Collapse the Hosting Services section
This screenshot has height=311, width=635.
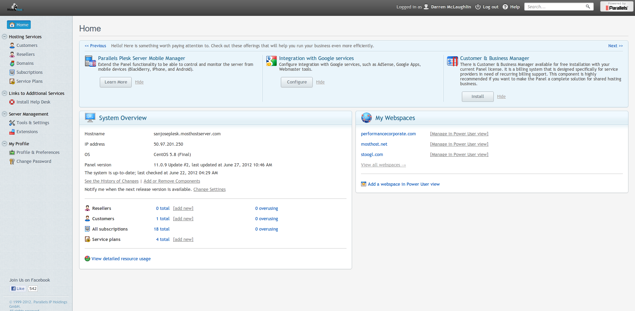(4, 37)
